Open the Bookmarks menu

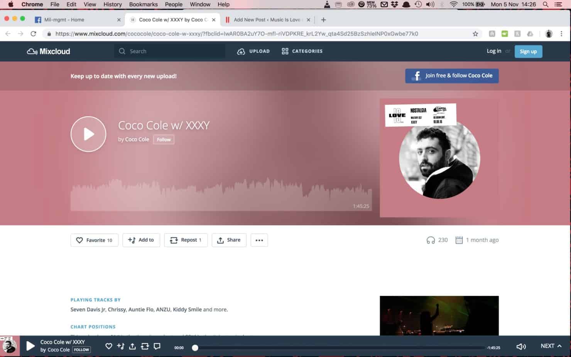[x=143, y=4]
